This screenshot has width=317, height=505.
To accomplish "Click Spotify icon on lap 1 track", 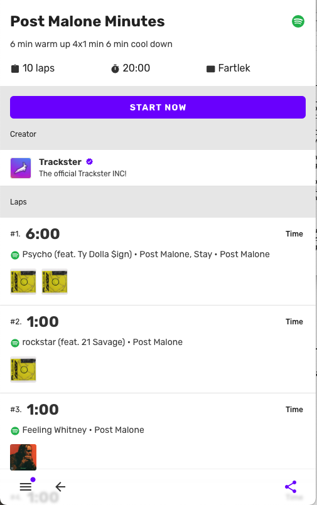I will [15, 255].
